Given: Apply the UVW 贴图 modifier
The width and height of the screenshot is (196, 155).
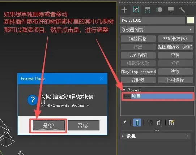Looking at the screenshot, I should (138, 55).
